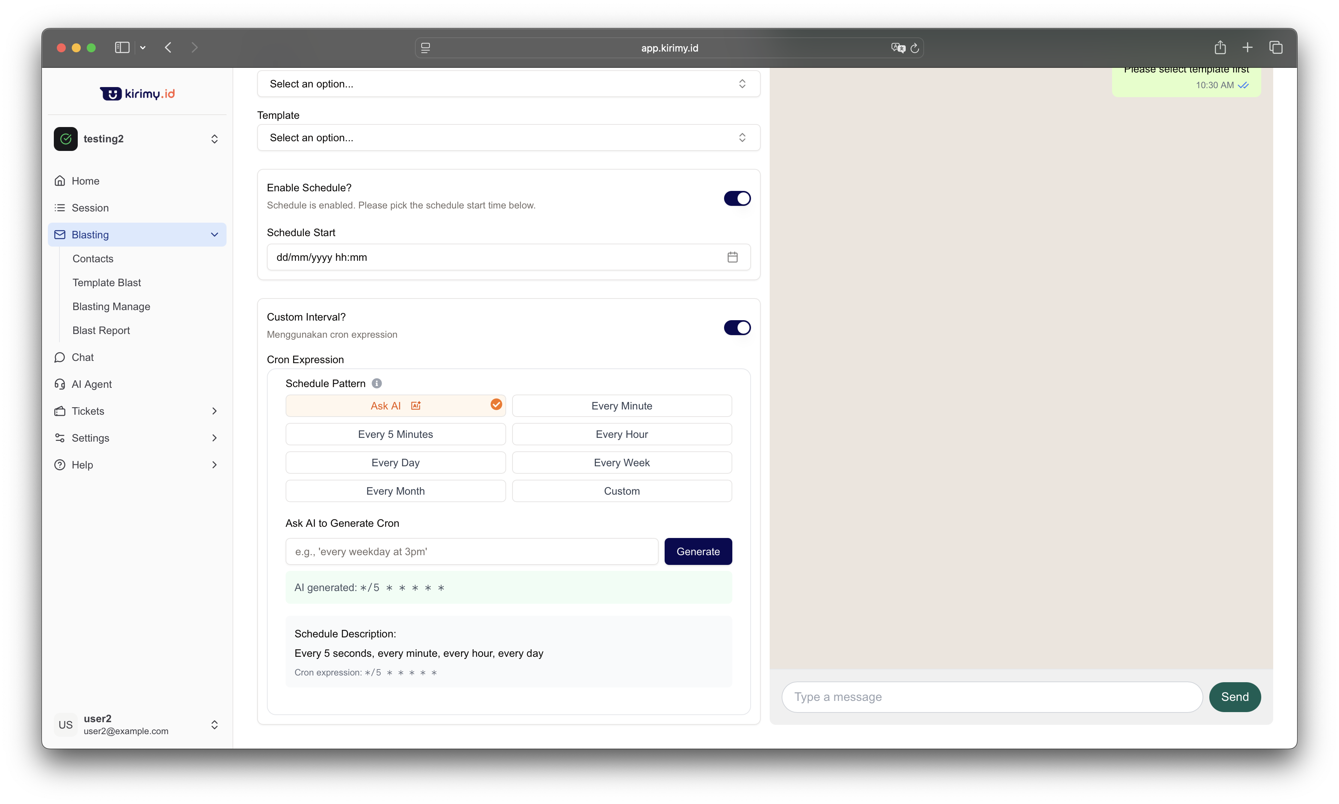This screenshot has width=1339, height=804.
Task: Open Blast Report in the sidebar
Action: click(101, 331)
